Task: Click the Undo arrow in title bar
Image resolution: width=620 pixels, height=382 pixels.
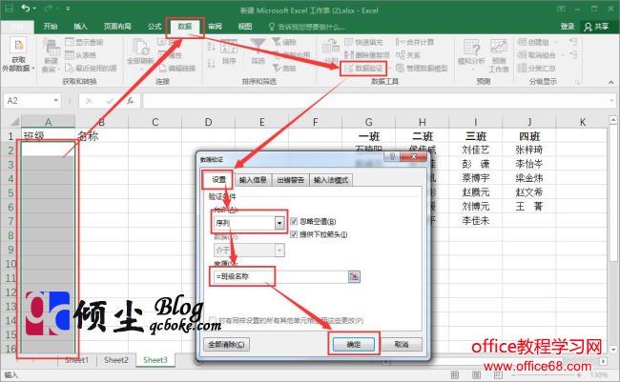Action: [26, 8]
